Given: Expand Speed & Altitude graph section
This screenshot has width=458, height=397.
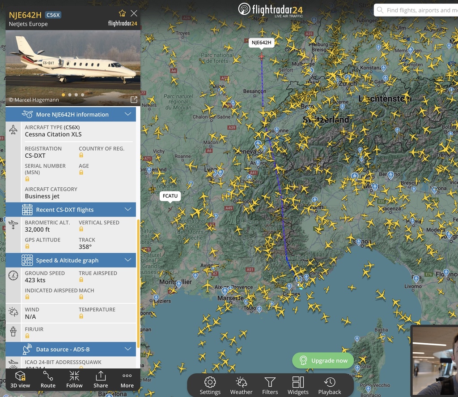Looking at the screenshot, I should [71, 260].
